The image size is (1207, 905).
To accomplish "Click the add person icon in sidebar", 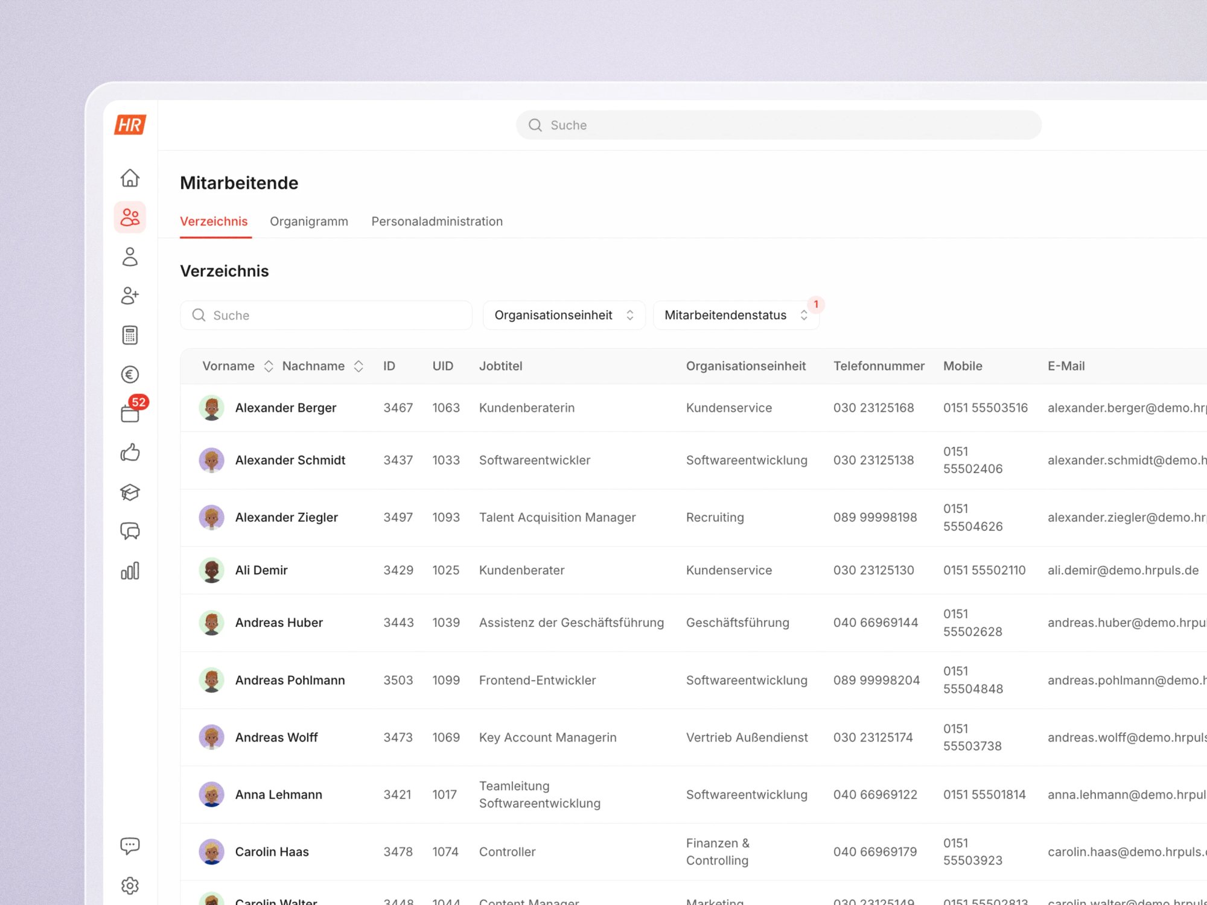I will point(130,296).
